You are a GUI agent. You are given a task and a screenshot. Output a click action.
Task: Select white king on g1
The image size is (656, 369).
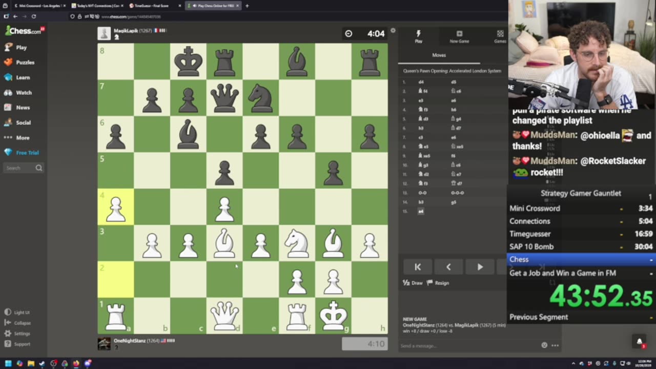334,316
